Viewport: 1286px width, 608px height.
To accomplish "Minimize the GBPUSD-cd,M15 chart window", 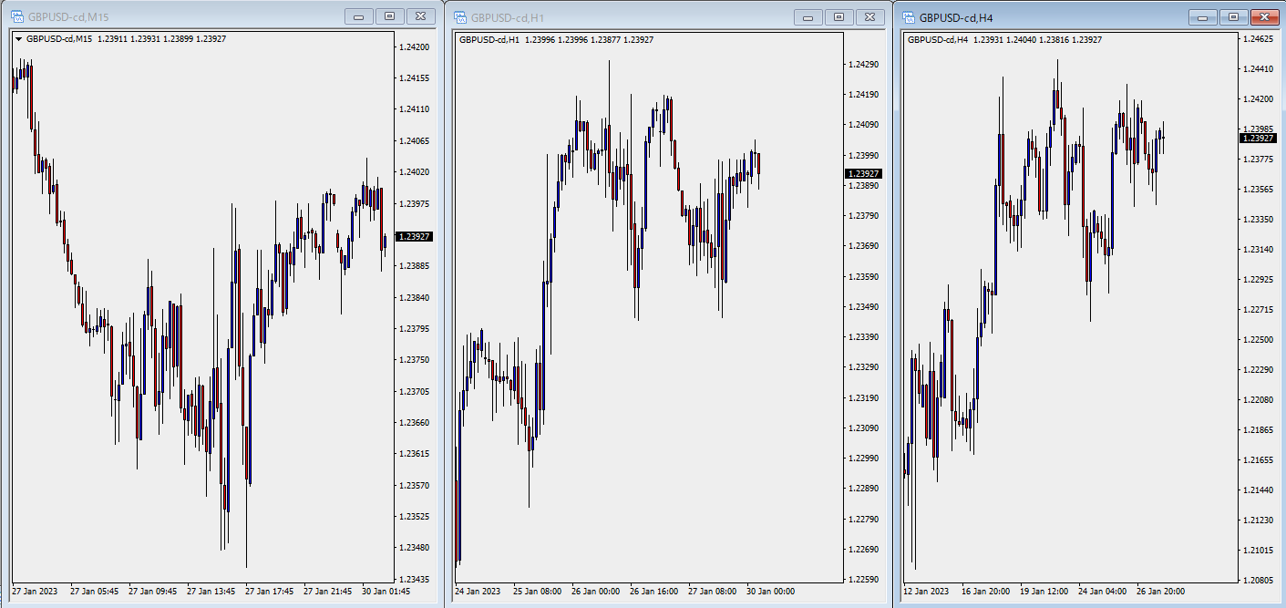I will point(359,16).
